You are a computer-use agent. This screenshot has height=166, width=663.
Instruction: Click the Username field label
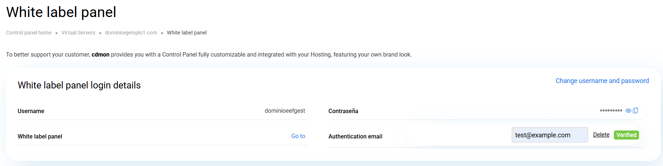tap(31, 111)
